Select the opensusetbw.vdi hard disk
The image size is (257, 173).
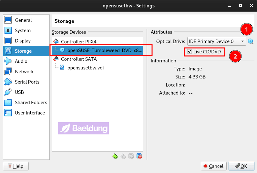click(x=85, y=68)
